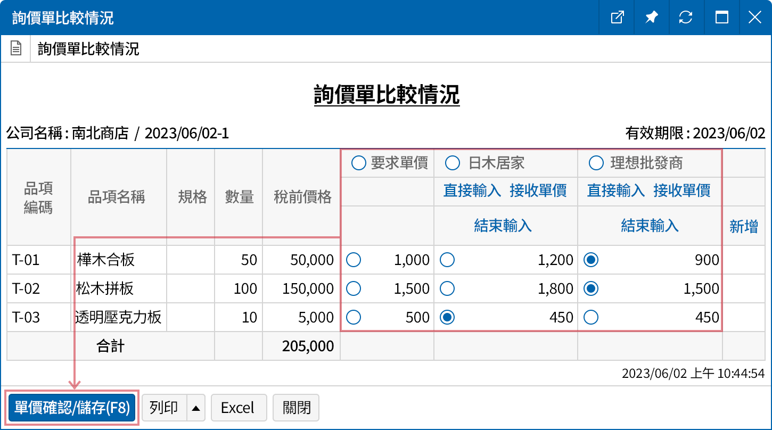Select the 稅前價格 cell for 樺木合板
The height and width of the screenshot is (430, 772).
(x=301, y=260)
